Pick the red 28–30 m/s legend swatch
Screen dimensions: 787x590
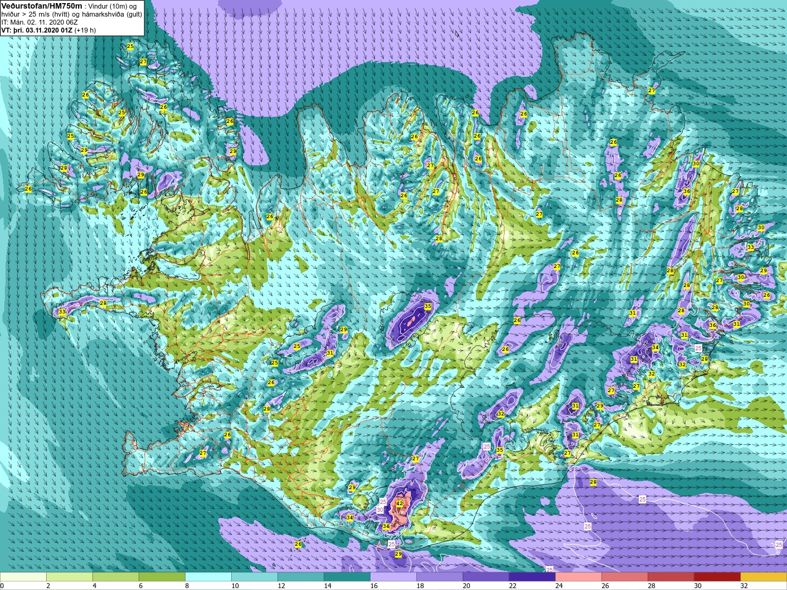tap(671, 577)
